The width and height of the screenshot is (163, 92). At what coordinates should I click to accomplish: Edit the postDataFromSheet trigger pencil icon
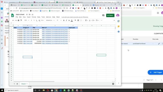pos(159,44)
